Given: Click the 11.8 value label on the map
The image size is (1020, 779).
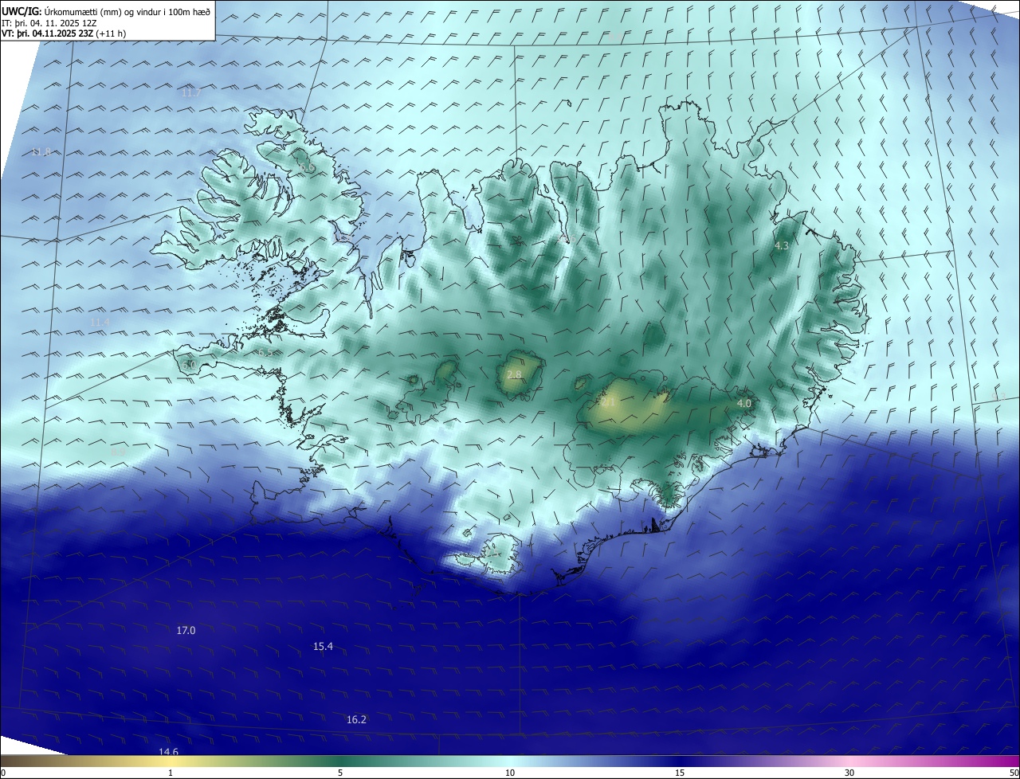Looking at the screenshot, I should (x=41, y=152).
